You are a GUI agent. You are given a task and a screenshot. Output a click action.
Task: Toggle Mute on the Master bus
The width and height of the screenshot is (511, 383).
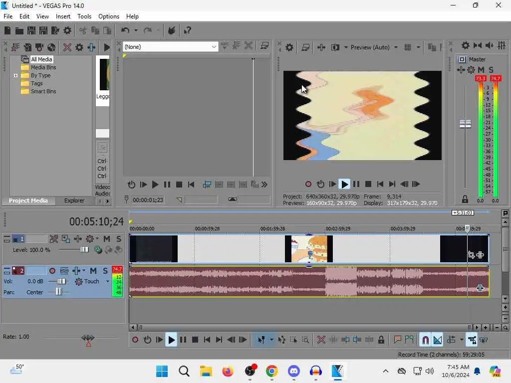(x=481, y=70)
